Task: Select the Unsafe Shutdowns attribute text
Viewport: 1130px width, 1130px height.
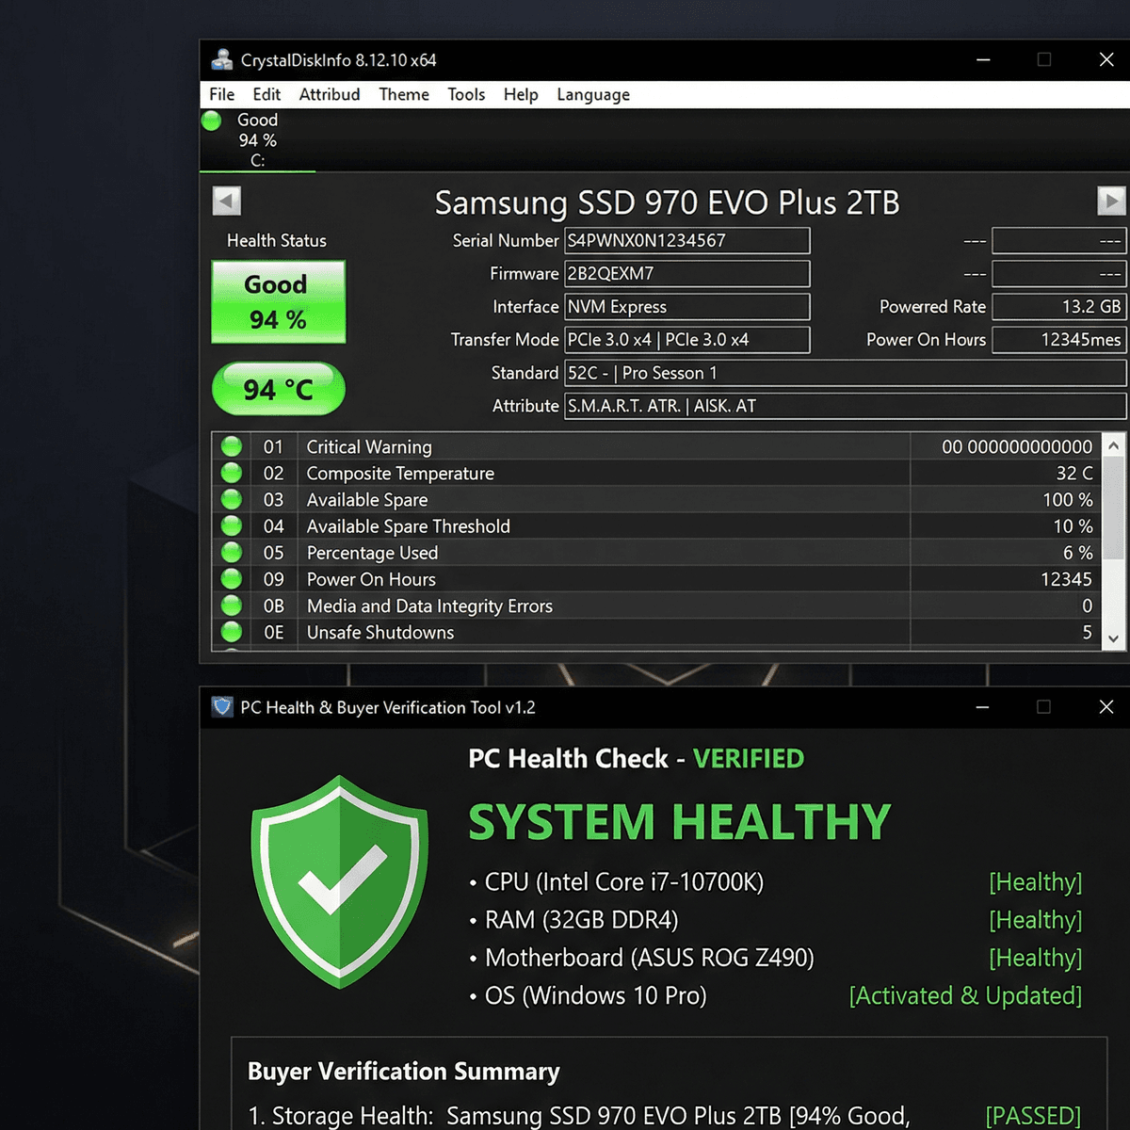Action: pyautogui.click(x=380, y=633)
